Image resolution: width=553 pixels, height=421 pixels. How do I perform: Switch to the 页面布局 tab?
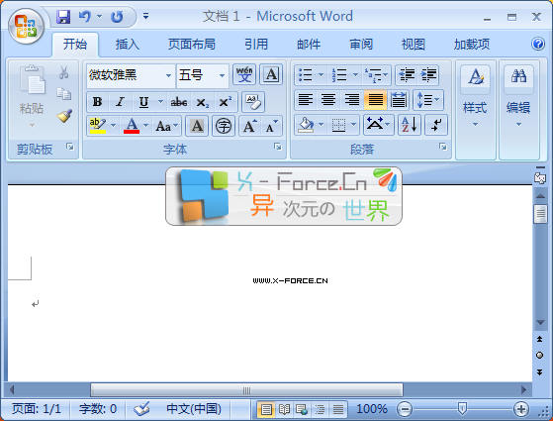(x=192, y=45)
